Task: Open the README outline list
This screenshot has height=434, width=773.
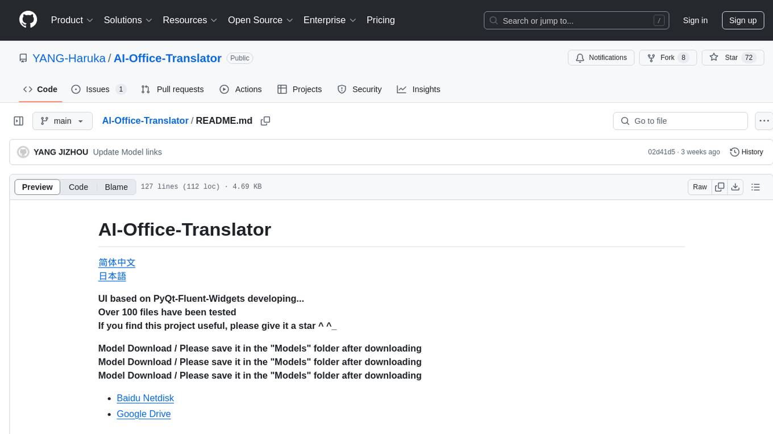Action: [x=755, y=187]
